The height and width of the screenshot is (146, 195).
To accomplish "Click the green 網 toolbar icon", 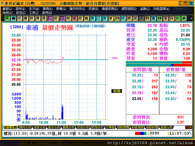I will [184, 18].
